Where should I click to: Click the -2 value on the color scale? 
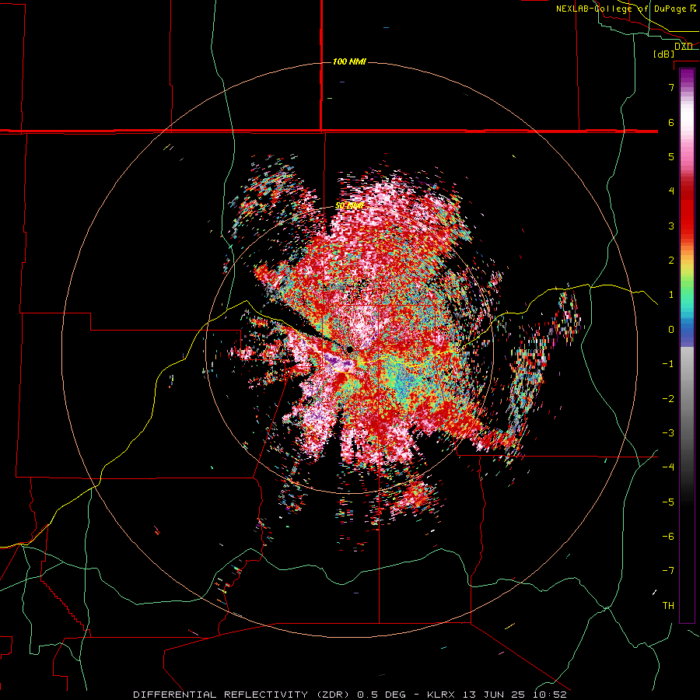coord(668,399)
